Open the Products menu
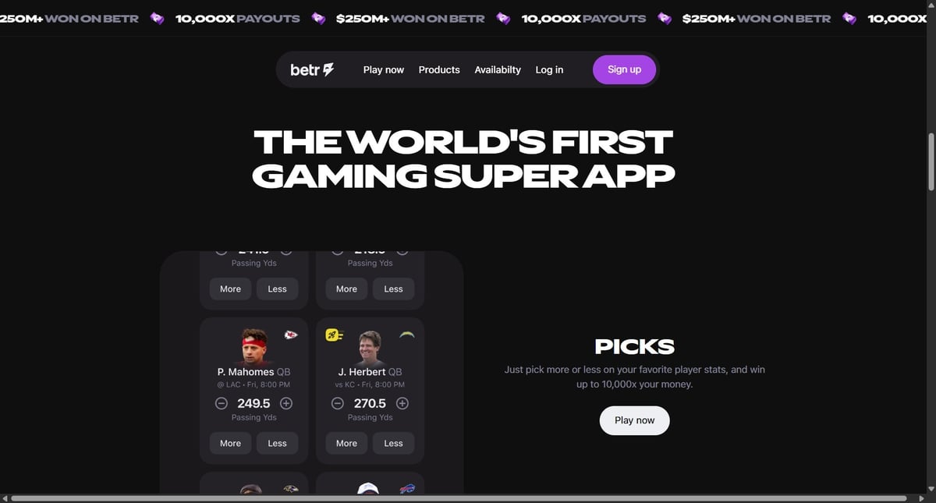 point(439,69)
